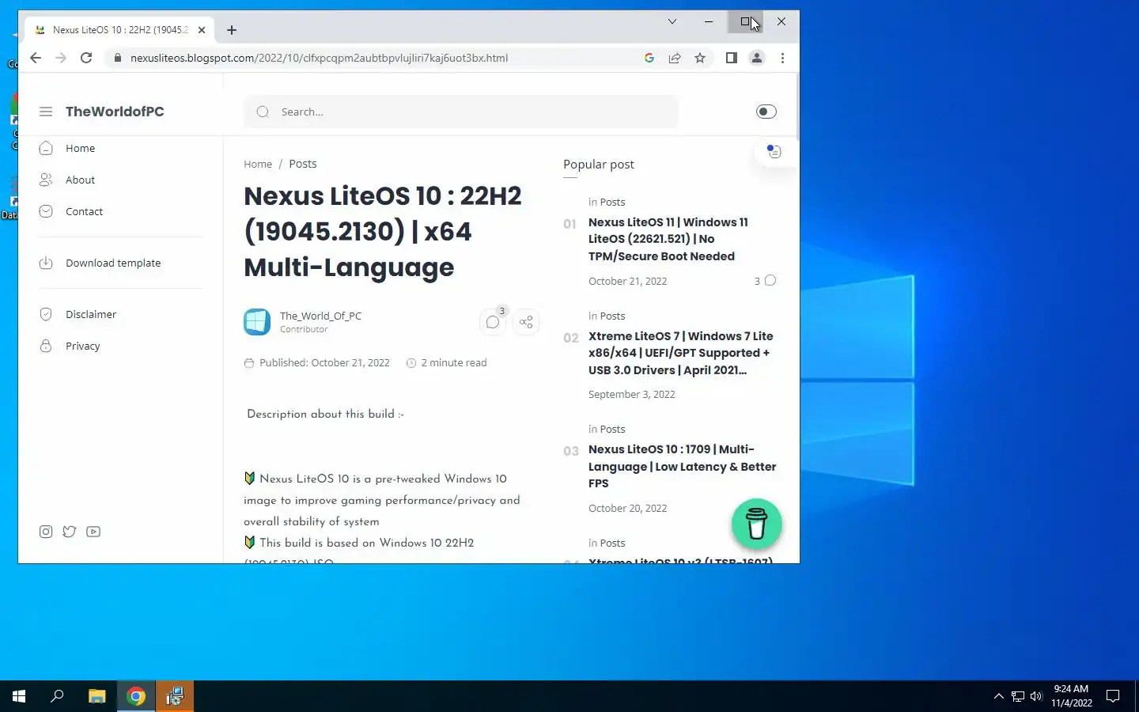This screenshot has height=712, width=1139.
Task: Open the Twitter icon in sidebar
Action: point(70,532)
